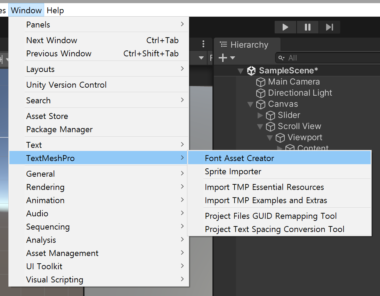Viewport: 380px width, 296px height.
Task: Open Asset Store from Window menu
Action: click(x=99, y=116)
